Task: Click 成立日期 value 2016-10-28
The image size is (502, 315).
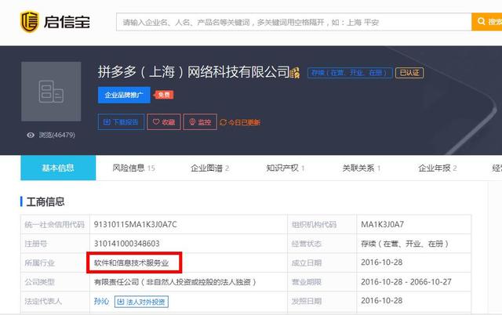Action: (382, 262)
